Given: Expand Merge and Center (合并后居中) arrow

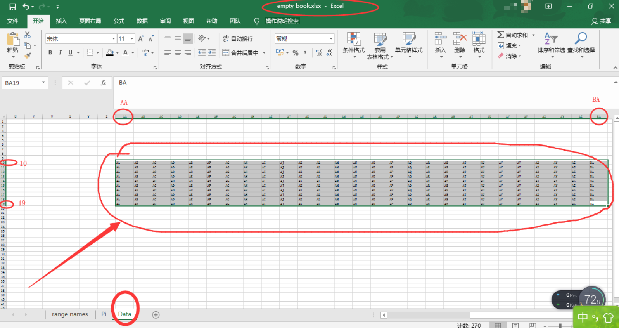Looking at the screenshot, I should pyautogui.click(x=264, y=53).
